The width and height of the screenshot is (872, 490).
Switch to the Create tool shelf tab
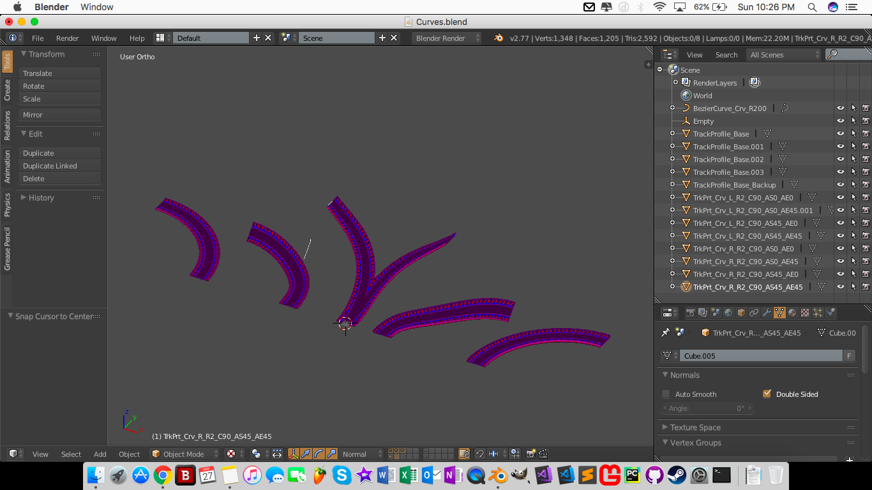pos(7,90)
